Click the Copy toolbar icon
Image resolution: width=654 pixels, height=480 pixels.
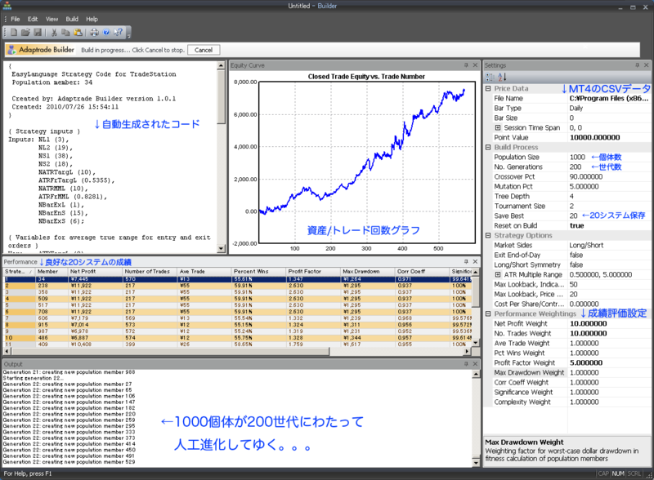click(65, 32)
